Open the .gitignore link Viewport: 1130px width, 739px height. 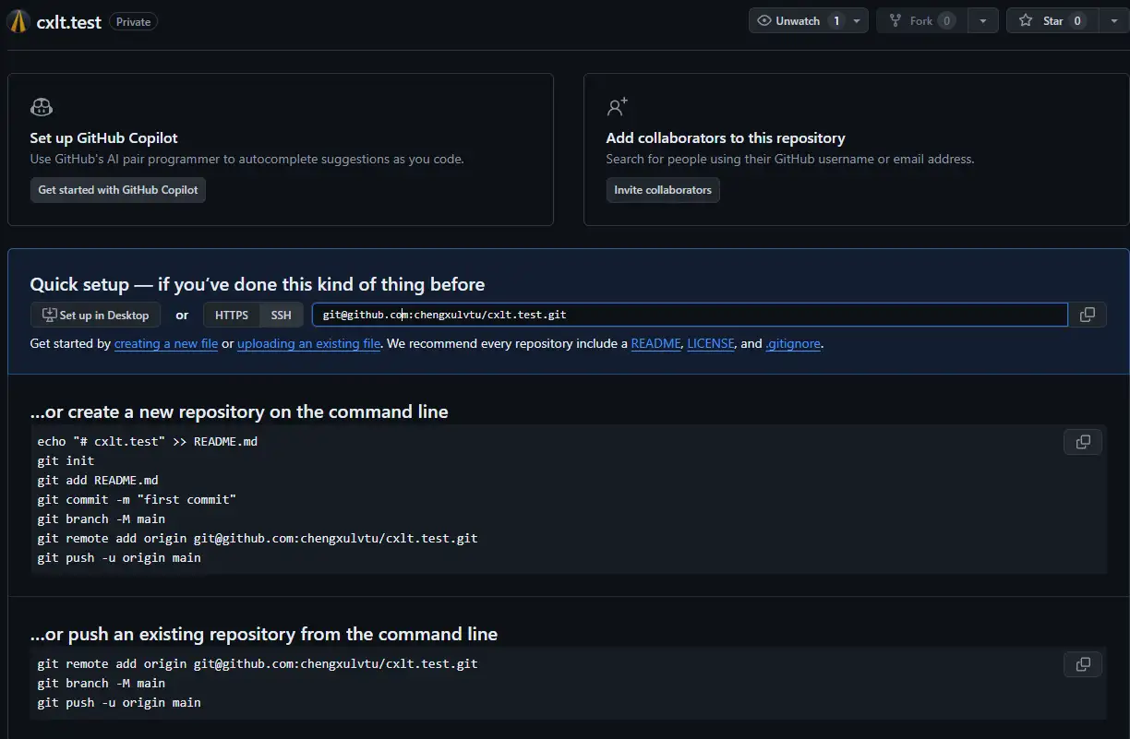click(x=793, y=343)
